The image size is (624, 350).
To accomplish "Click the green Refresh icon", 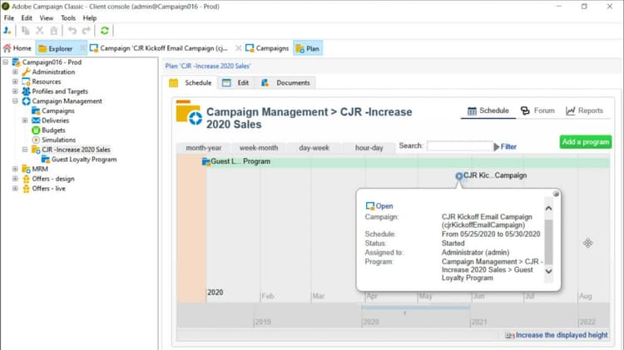I will pyautogui.click(x=105, y=31).
